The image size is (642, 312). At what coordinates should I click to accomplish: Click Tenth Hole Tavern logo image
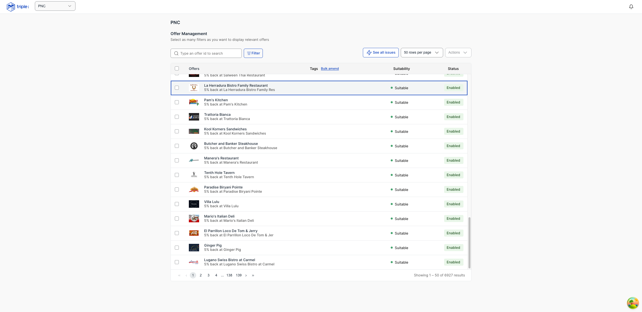194,175
